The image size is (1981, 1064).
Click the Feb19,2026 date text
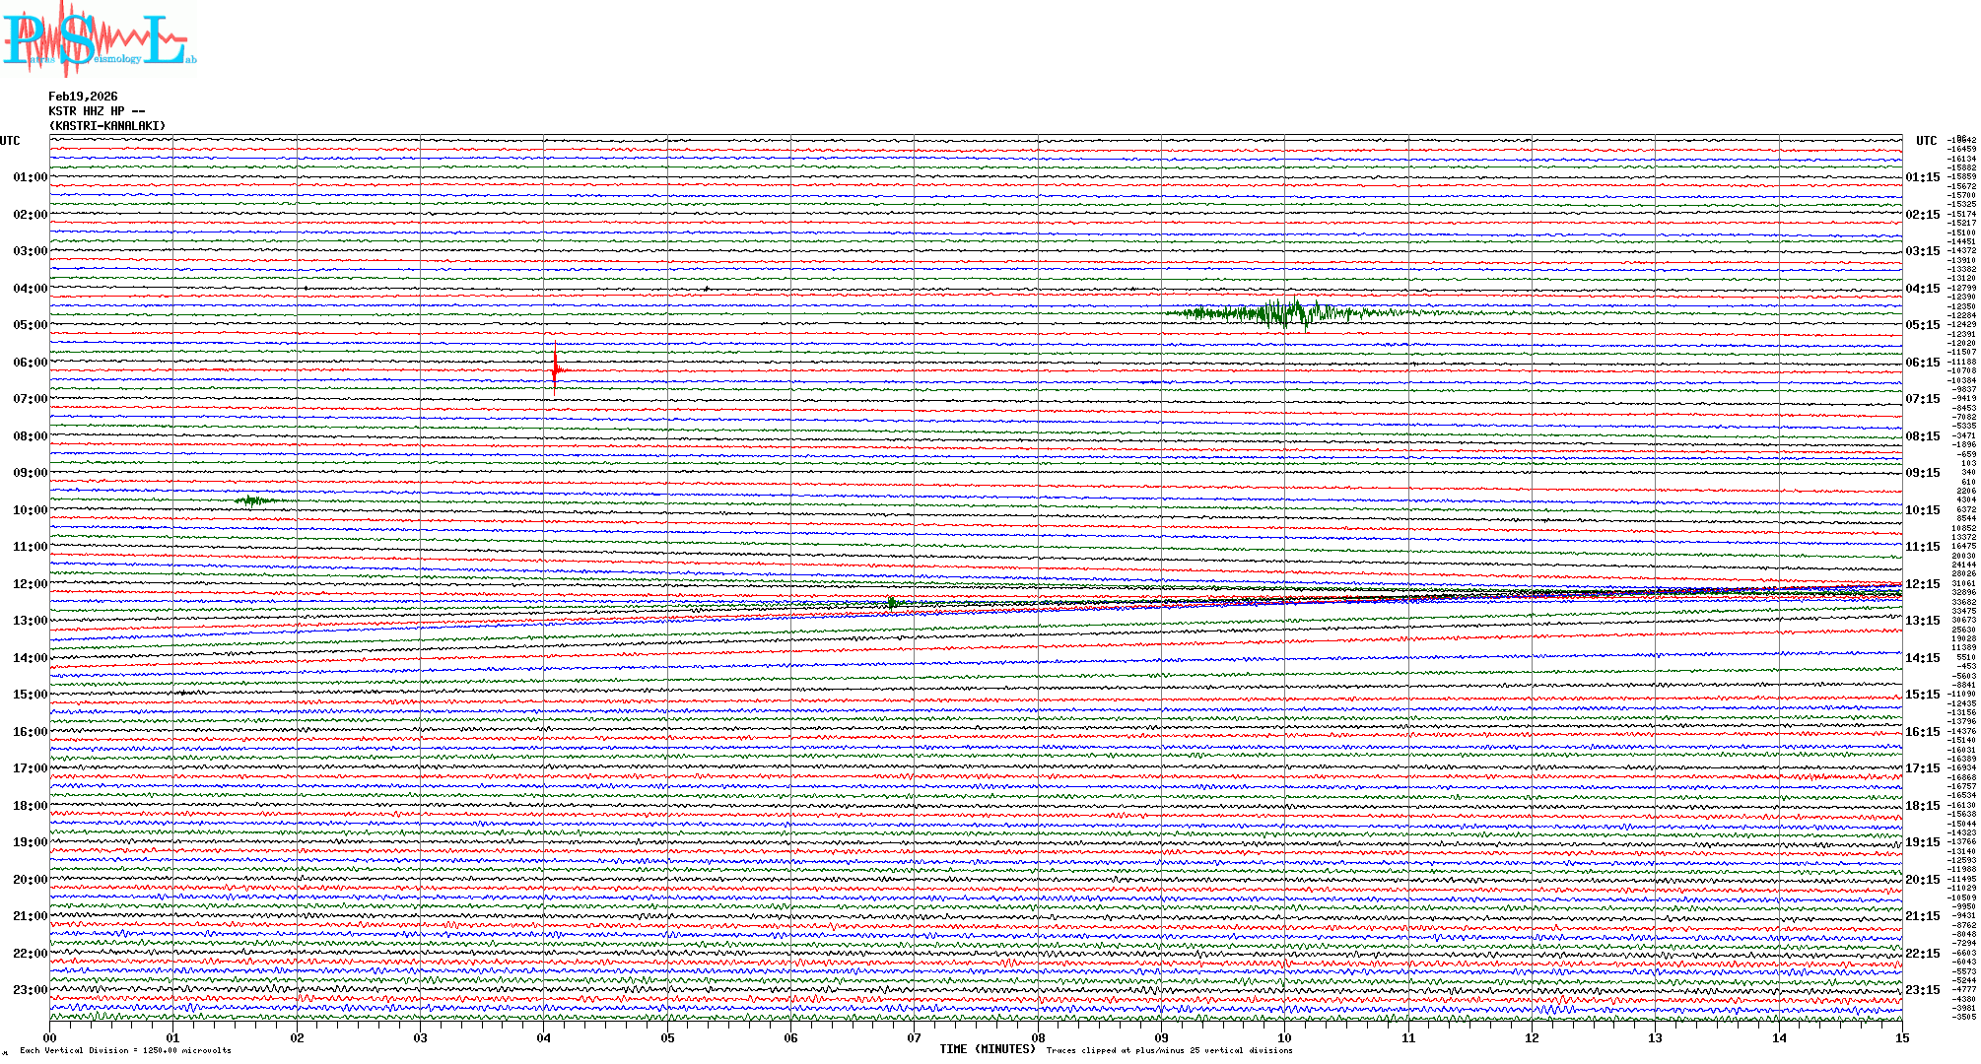click(x=83, y=97)
